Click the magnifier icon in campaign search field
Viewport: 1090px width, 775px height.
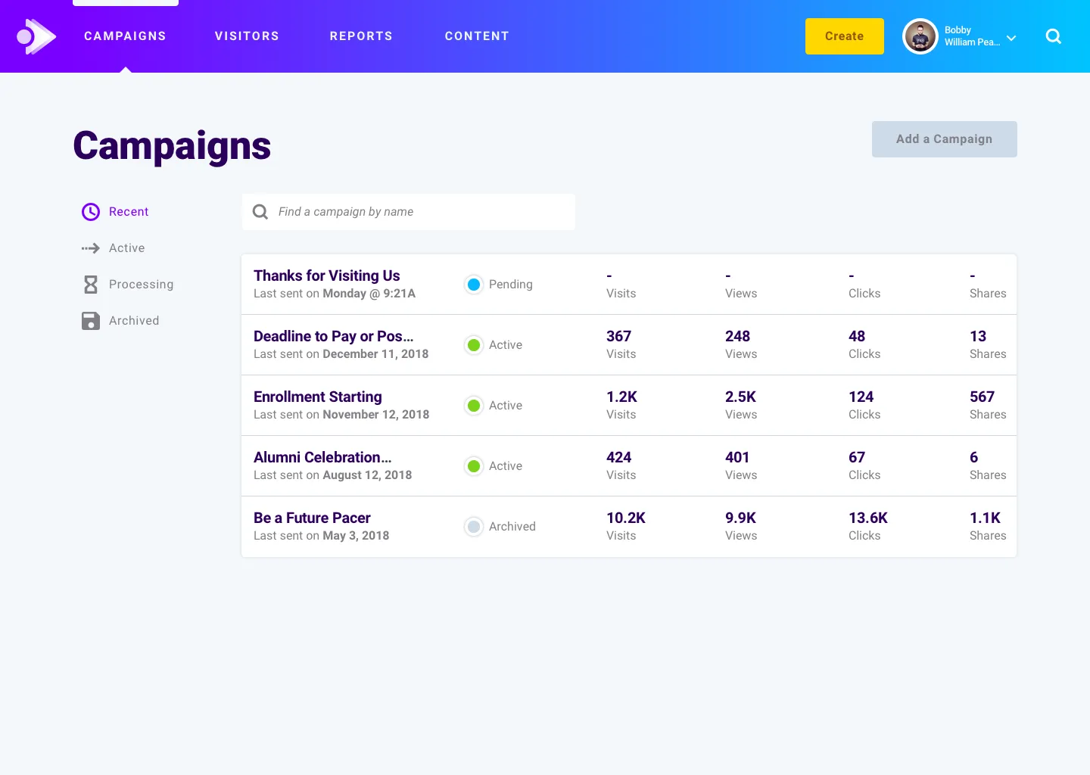pyautogui.click(x=260, y=212)
